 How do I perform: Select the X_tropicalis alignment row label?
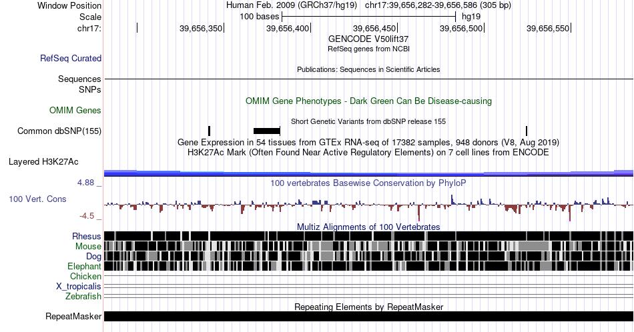(79, 287)
